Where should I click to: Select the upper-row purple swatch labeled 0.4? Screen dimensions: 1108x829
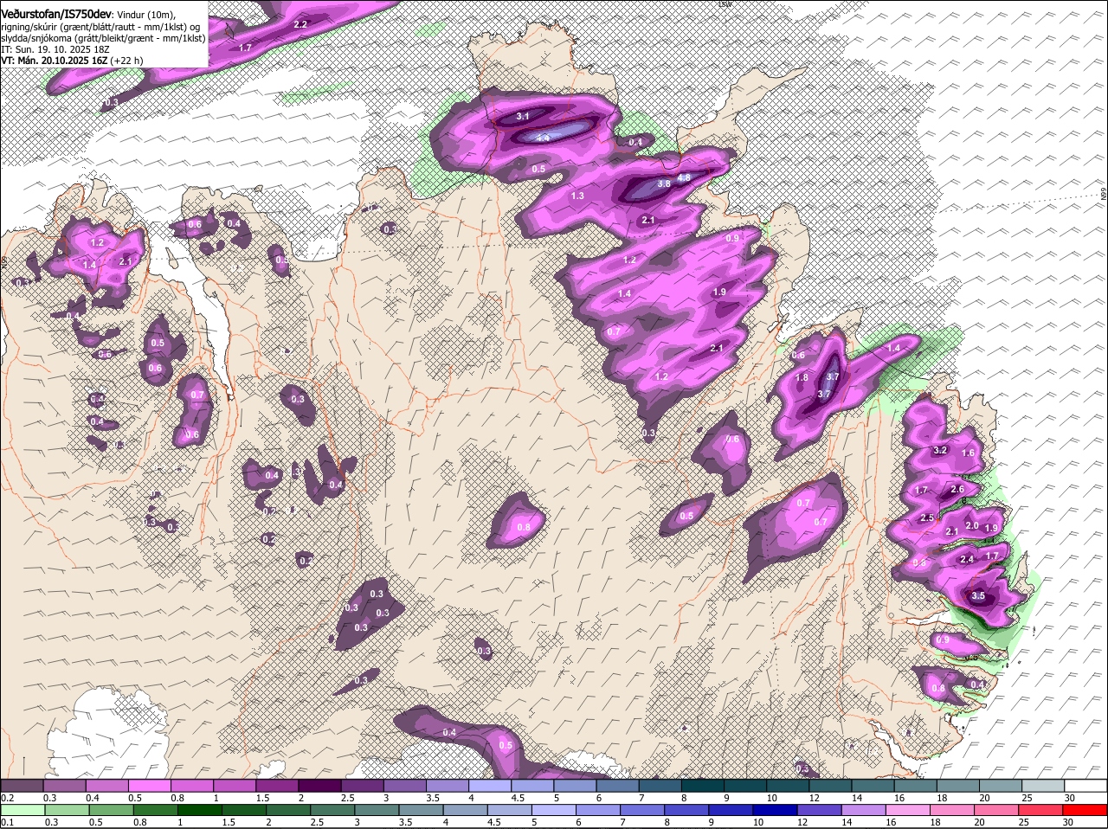click(106, 786)
